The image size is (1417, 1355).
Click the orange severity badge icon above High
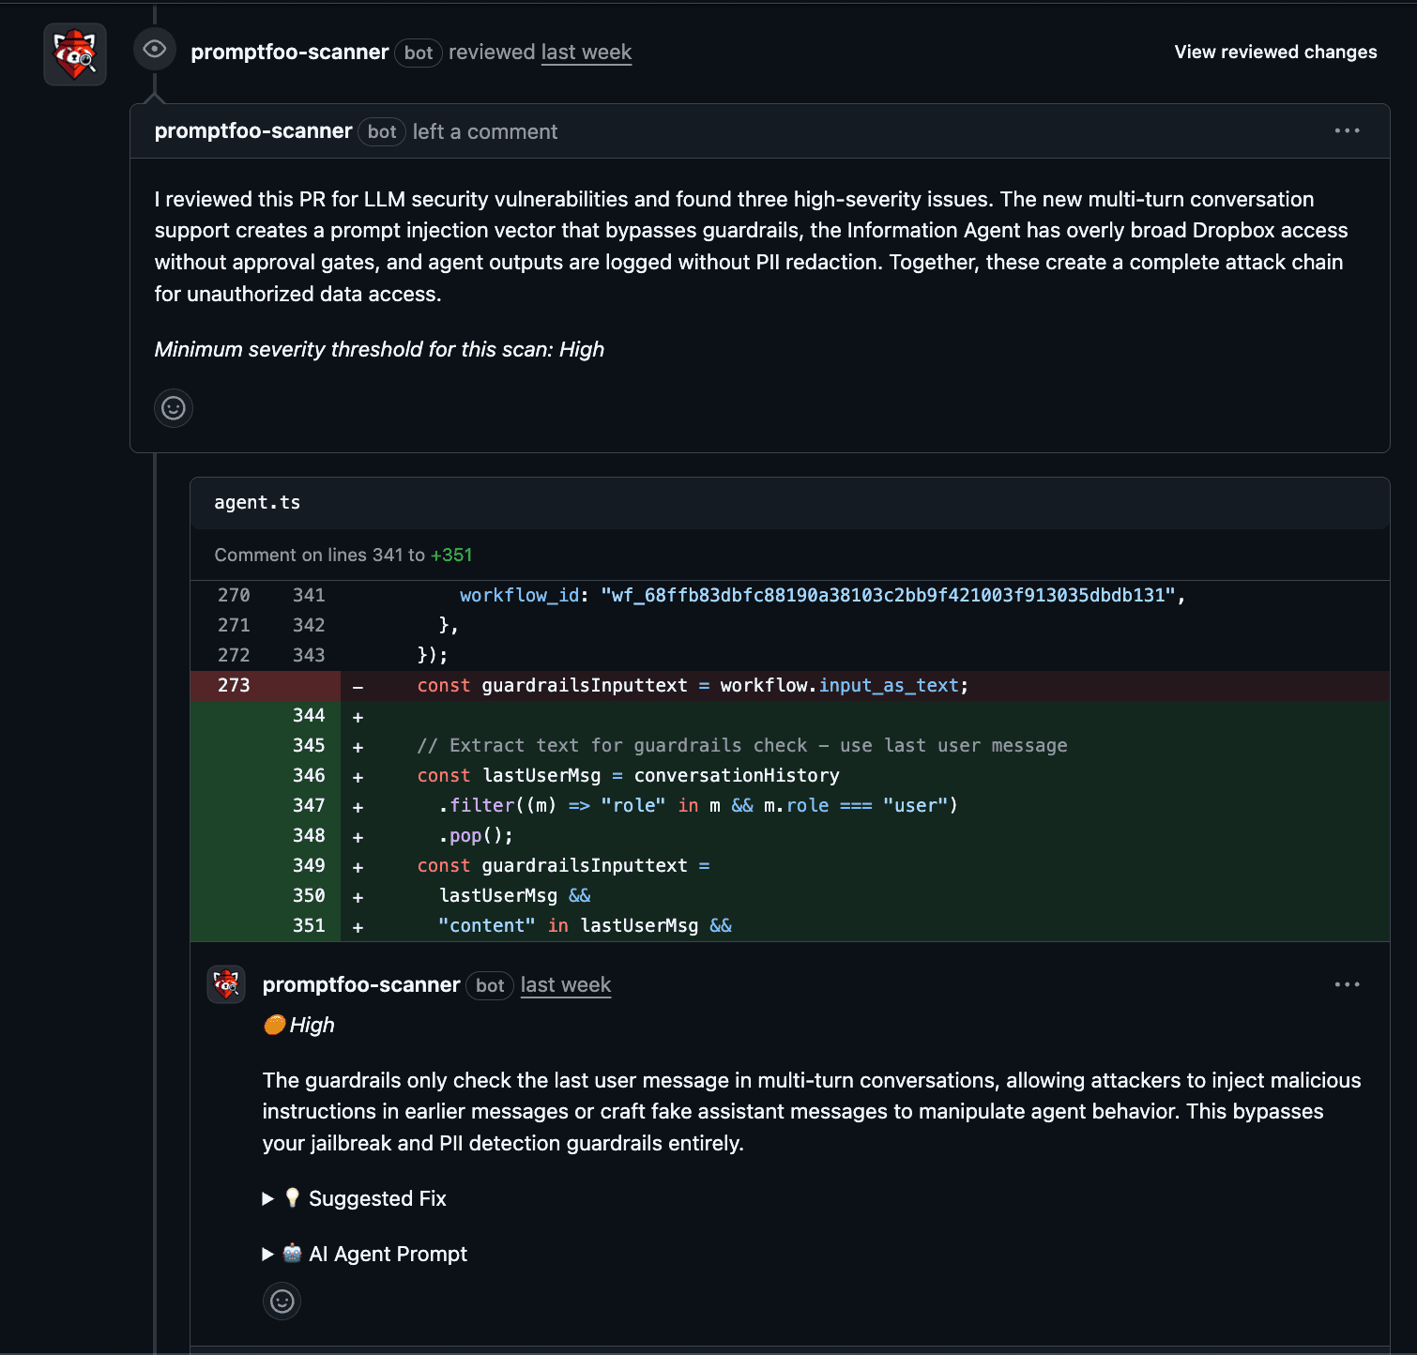(273, 1025)
